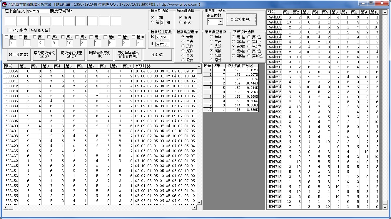
Task: Select 第6位 in 结果统计选择
Action: tap(249, 37)
